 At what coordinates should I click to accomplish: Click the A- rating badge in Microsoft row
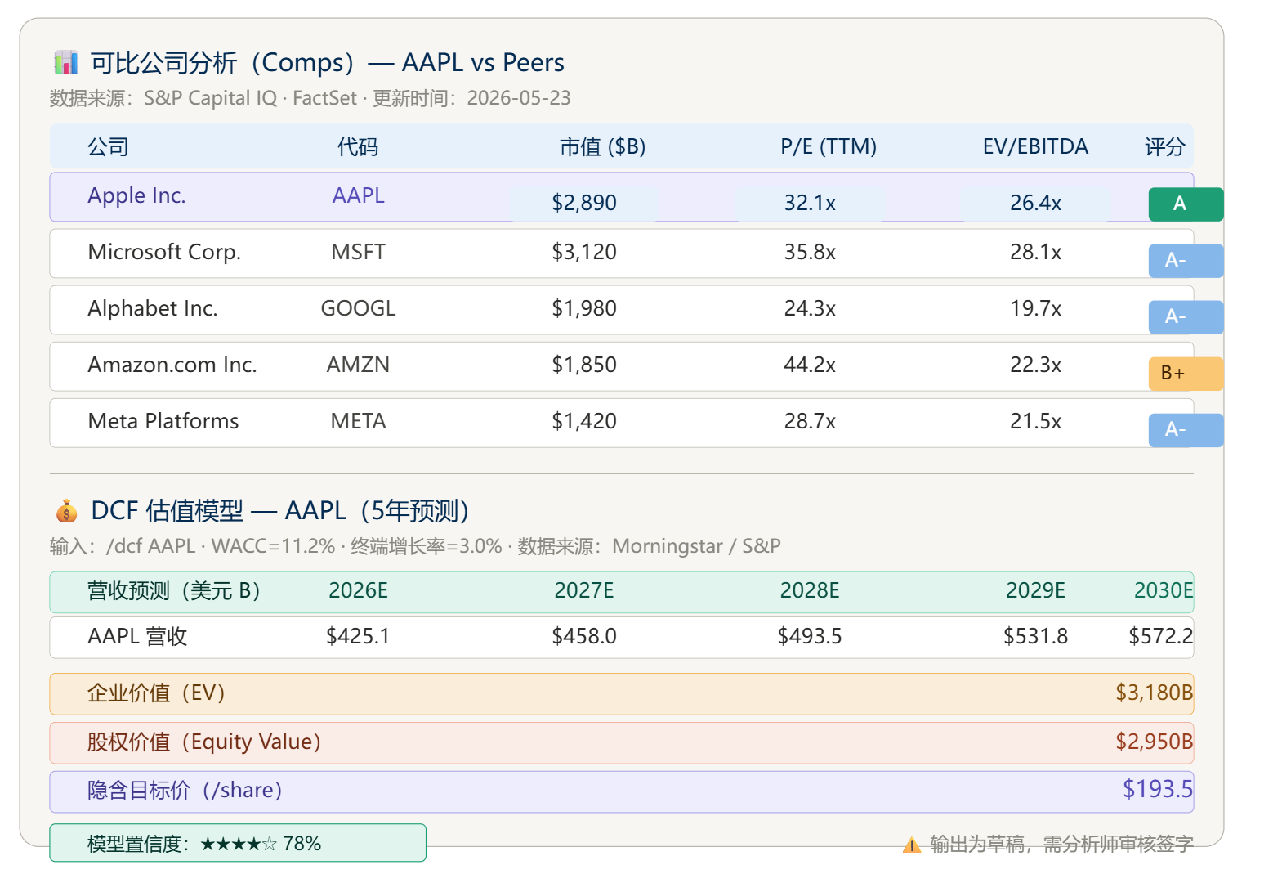1186,261
